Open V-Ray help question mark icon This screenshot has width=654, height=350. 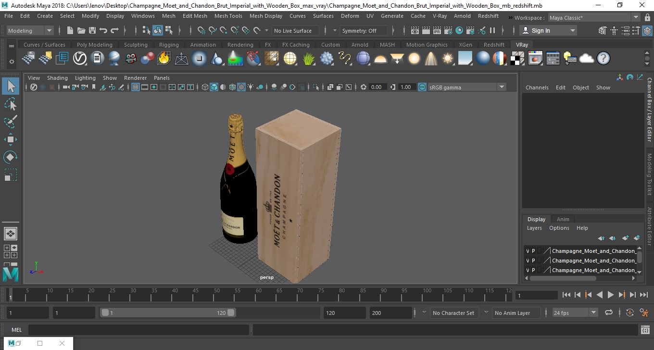pos(604,59)
